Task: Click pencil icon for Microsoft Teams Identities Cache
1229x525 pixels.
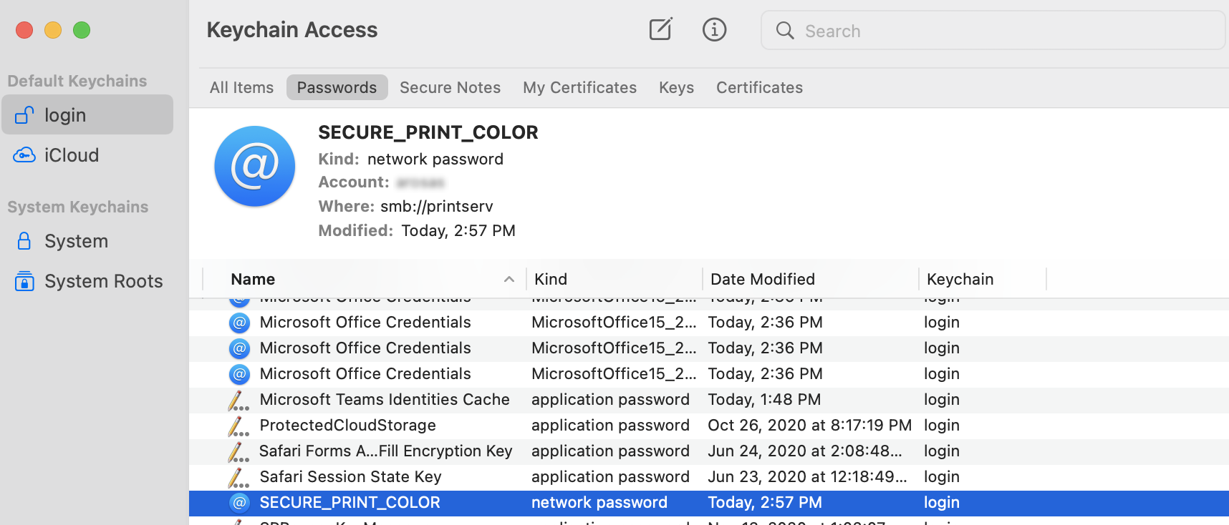Action: tap(238, 400)
